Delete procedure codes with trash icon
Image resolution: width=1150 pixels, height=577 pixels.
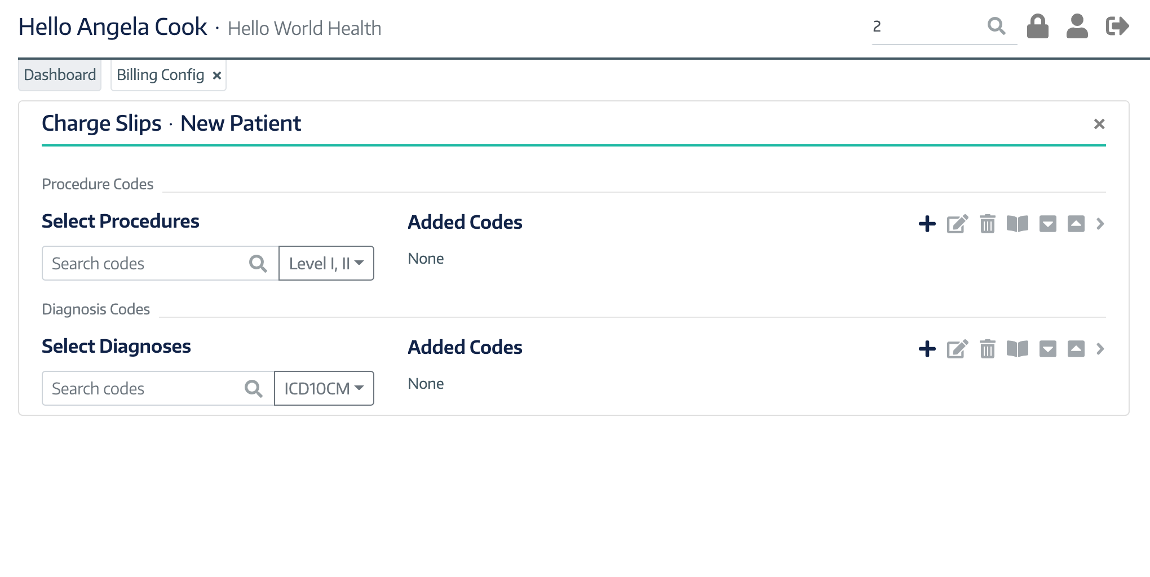(987, 224)
